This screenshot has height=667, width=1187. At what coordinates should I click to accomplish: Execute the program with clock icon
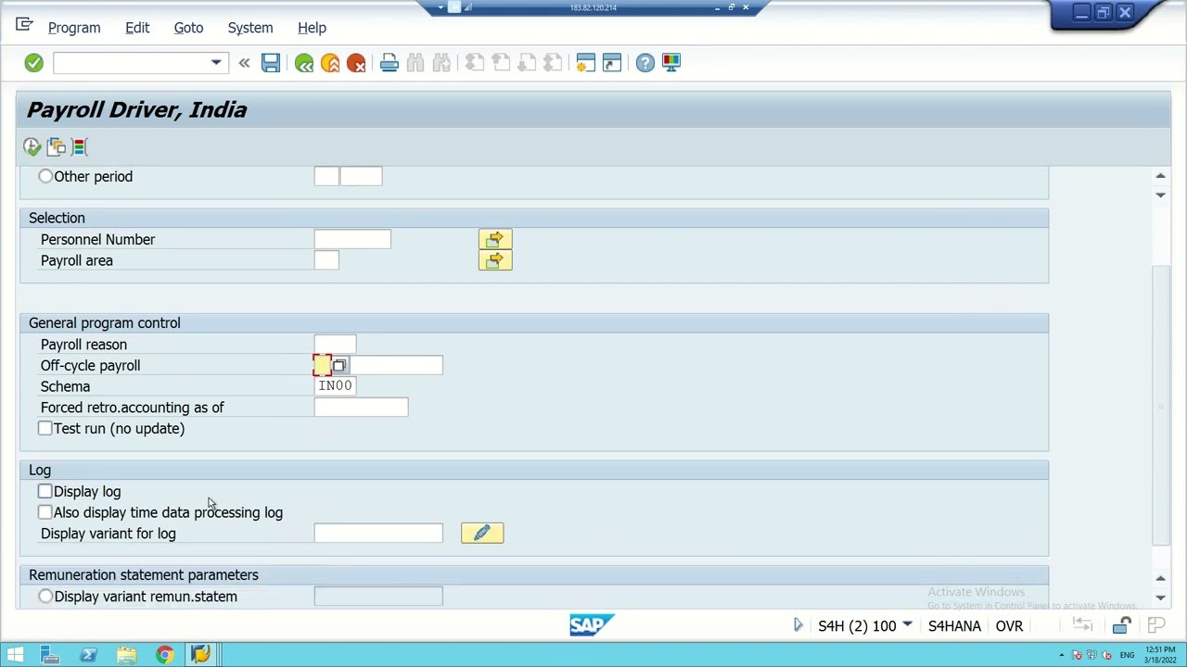(32, 146)
